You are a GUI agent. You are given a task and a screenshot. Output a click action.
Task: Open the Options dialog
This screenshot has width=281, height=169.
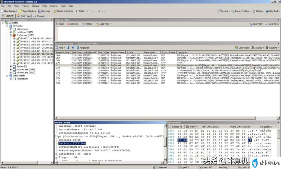[x=258, y=11]
